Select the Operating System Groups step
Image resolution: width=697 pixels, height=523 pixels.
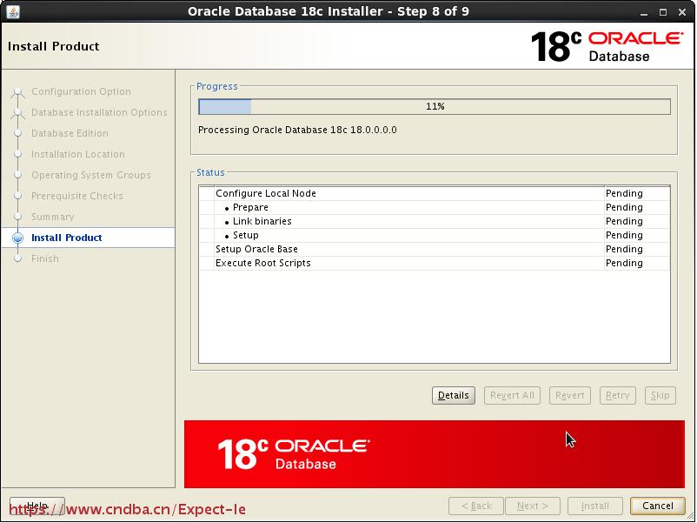point(91,175)
